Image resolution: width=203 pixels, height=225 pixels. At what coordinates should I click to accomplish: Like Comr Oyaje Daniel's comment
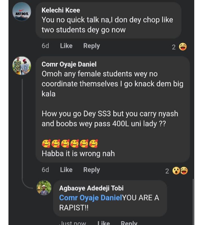tap(66, 170)
